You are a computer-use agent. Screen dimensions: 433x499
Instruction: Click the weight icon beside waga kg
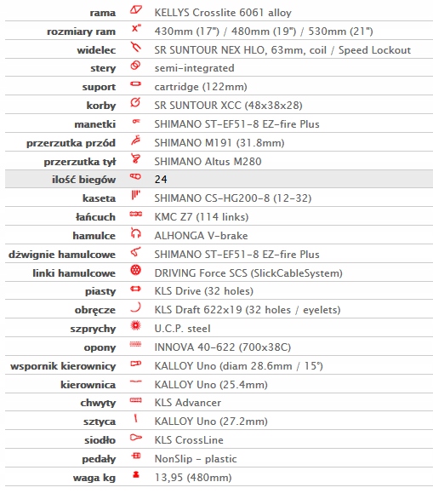[136, 474]
